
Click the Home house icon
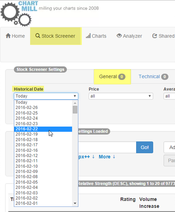pos(8,36)
